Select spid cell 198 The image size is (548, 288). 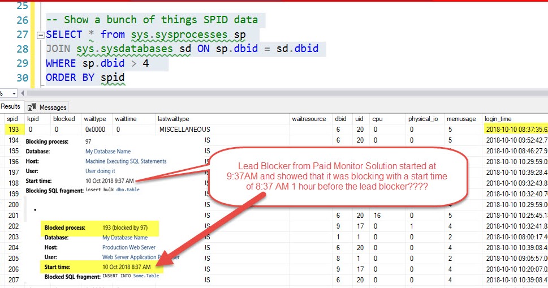(14, 183)
